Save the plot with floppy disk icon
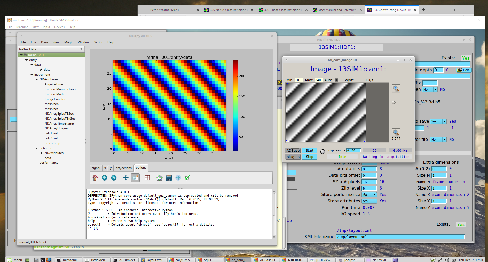 [169, 178]
